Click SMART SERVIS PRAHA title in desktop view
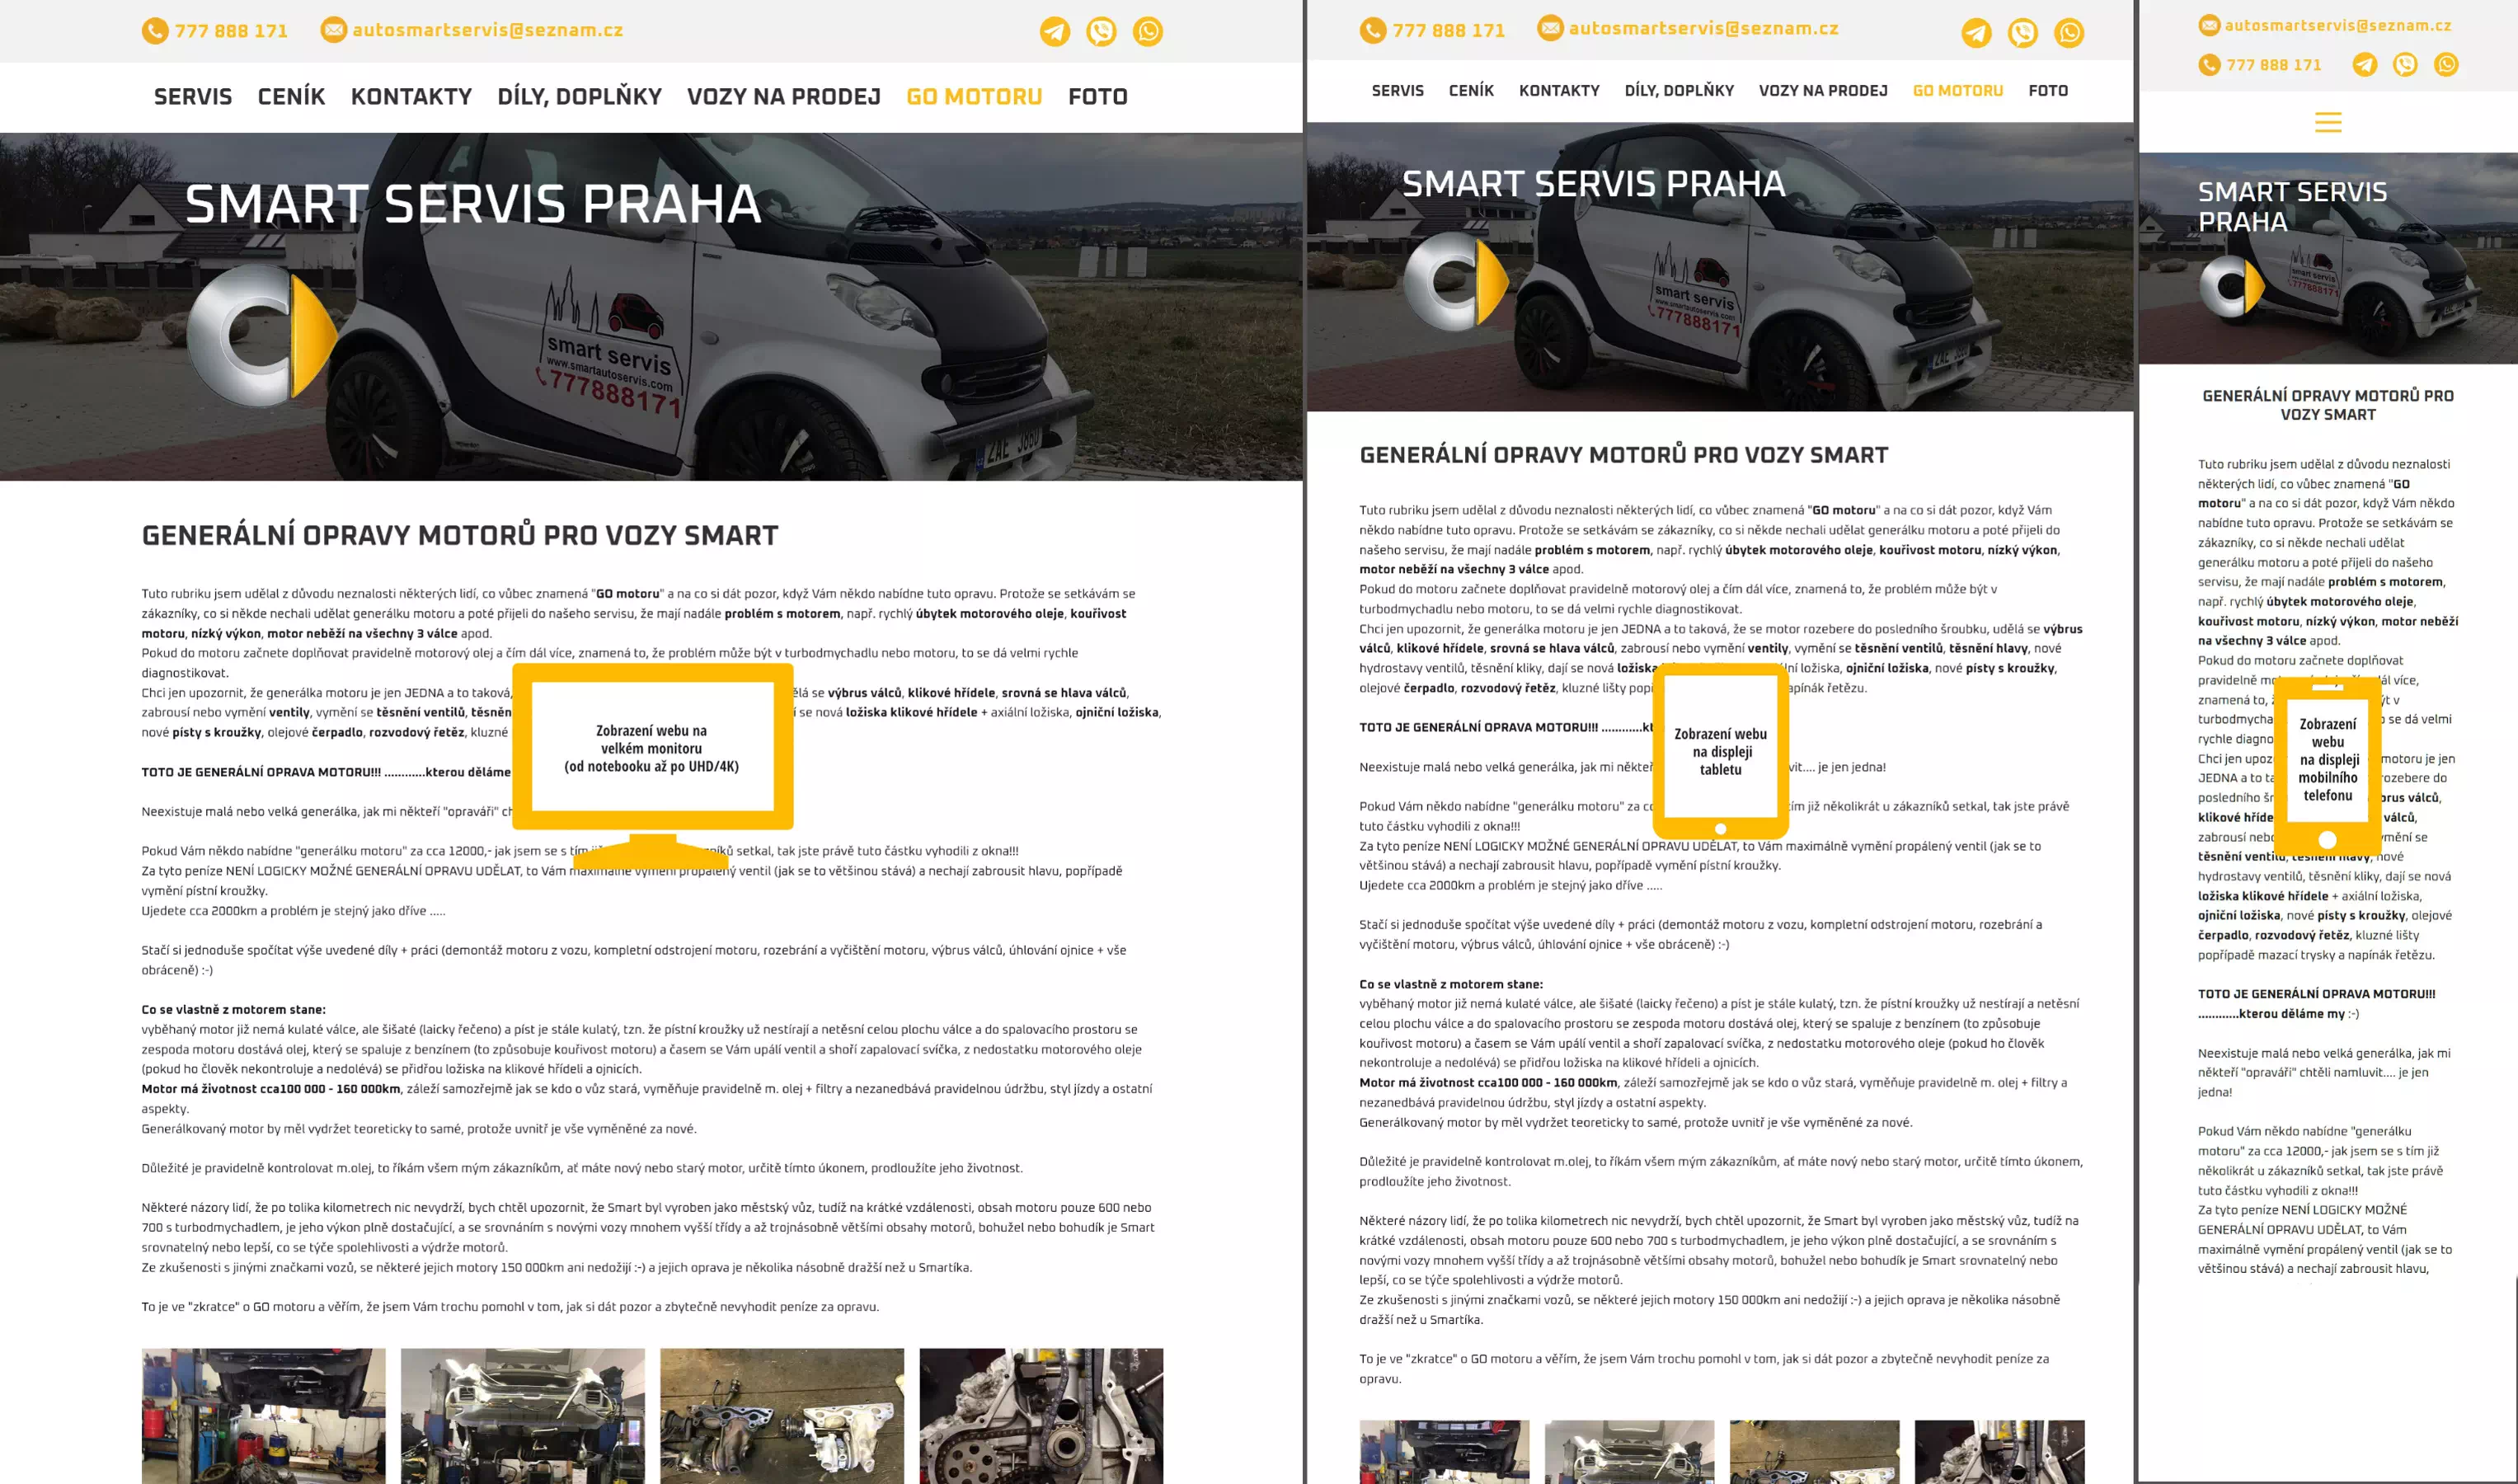 coord(473,204)
